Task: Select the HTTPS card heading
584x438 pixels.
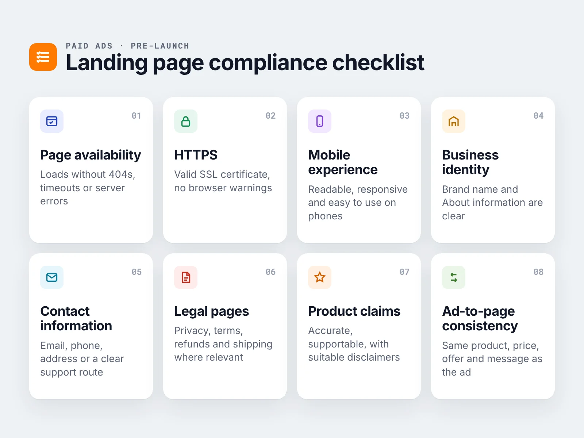Action: pyautogui.click(x=196, y=155)
